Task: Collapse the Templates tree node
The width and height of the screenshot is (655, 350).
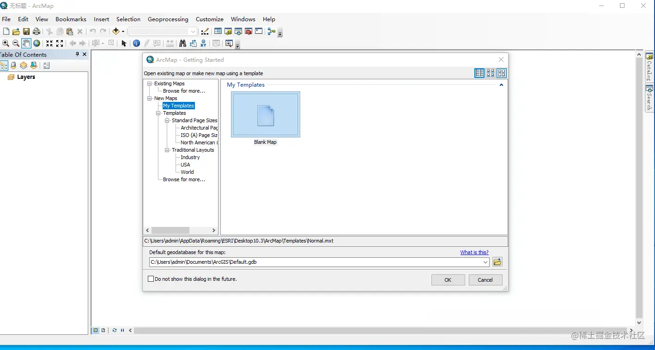Action: 158,113
